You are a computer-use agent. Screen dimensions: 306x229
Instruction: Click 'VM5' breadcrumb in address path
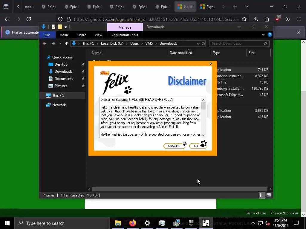coord(149,44)
